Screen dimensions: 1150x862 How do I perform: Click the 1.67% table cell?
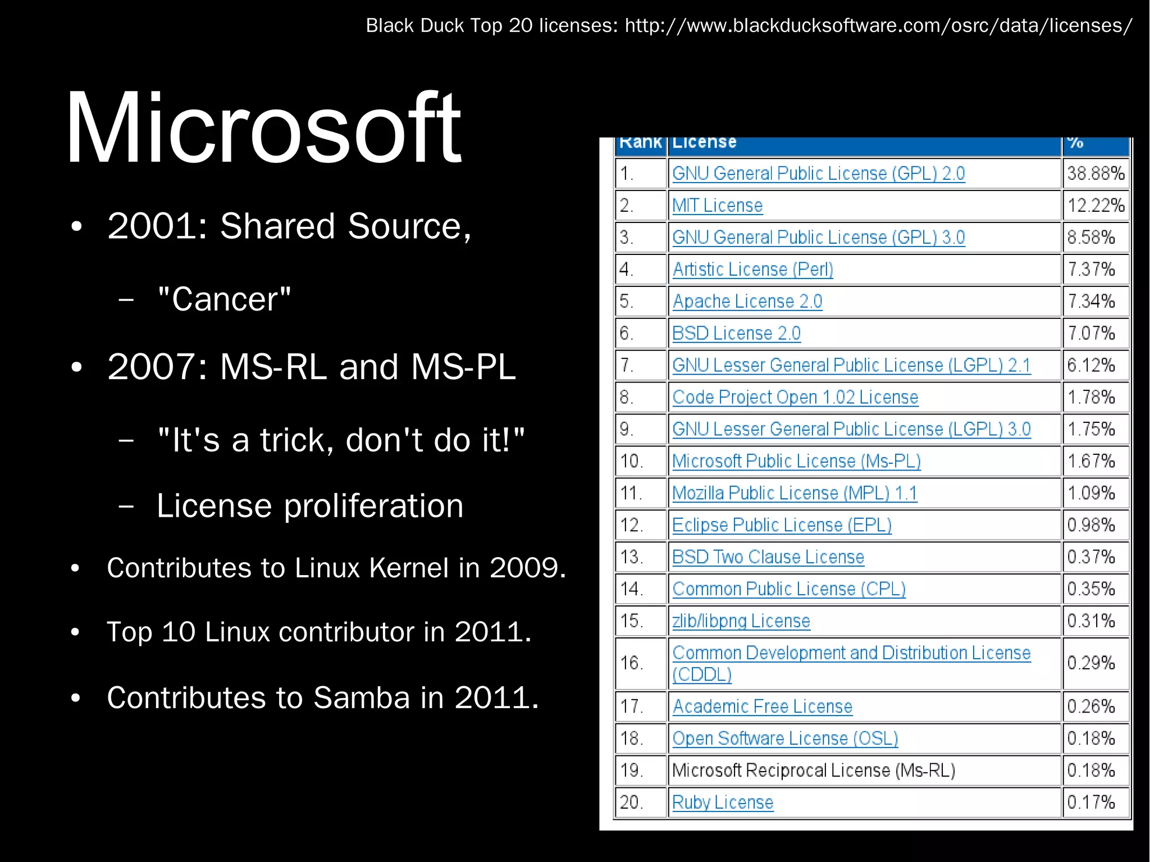pyautogui.click(x=1096, y=462)
